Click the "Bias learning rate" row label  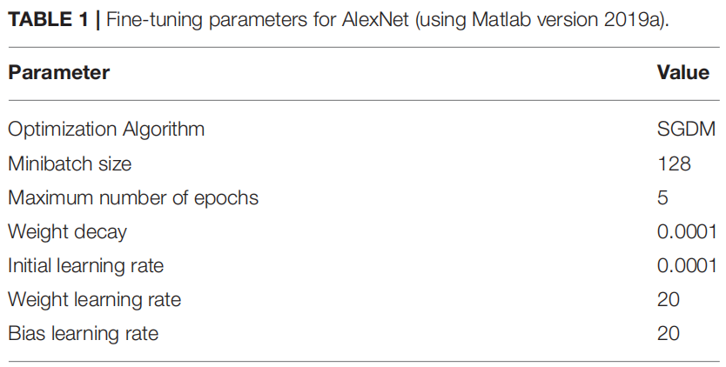tap(84, 333)
